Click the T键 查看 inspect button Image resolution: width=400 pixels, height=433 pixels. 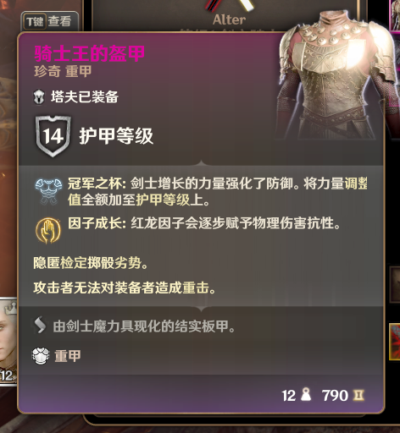pos(49,21)
